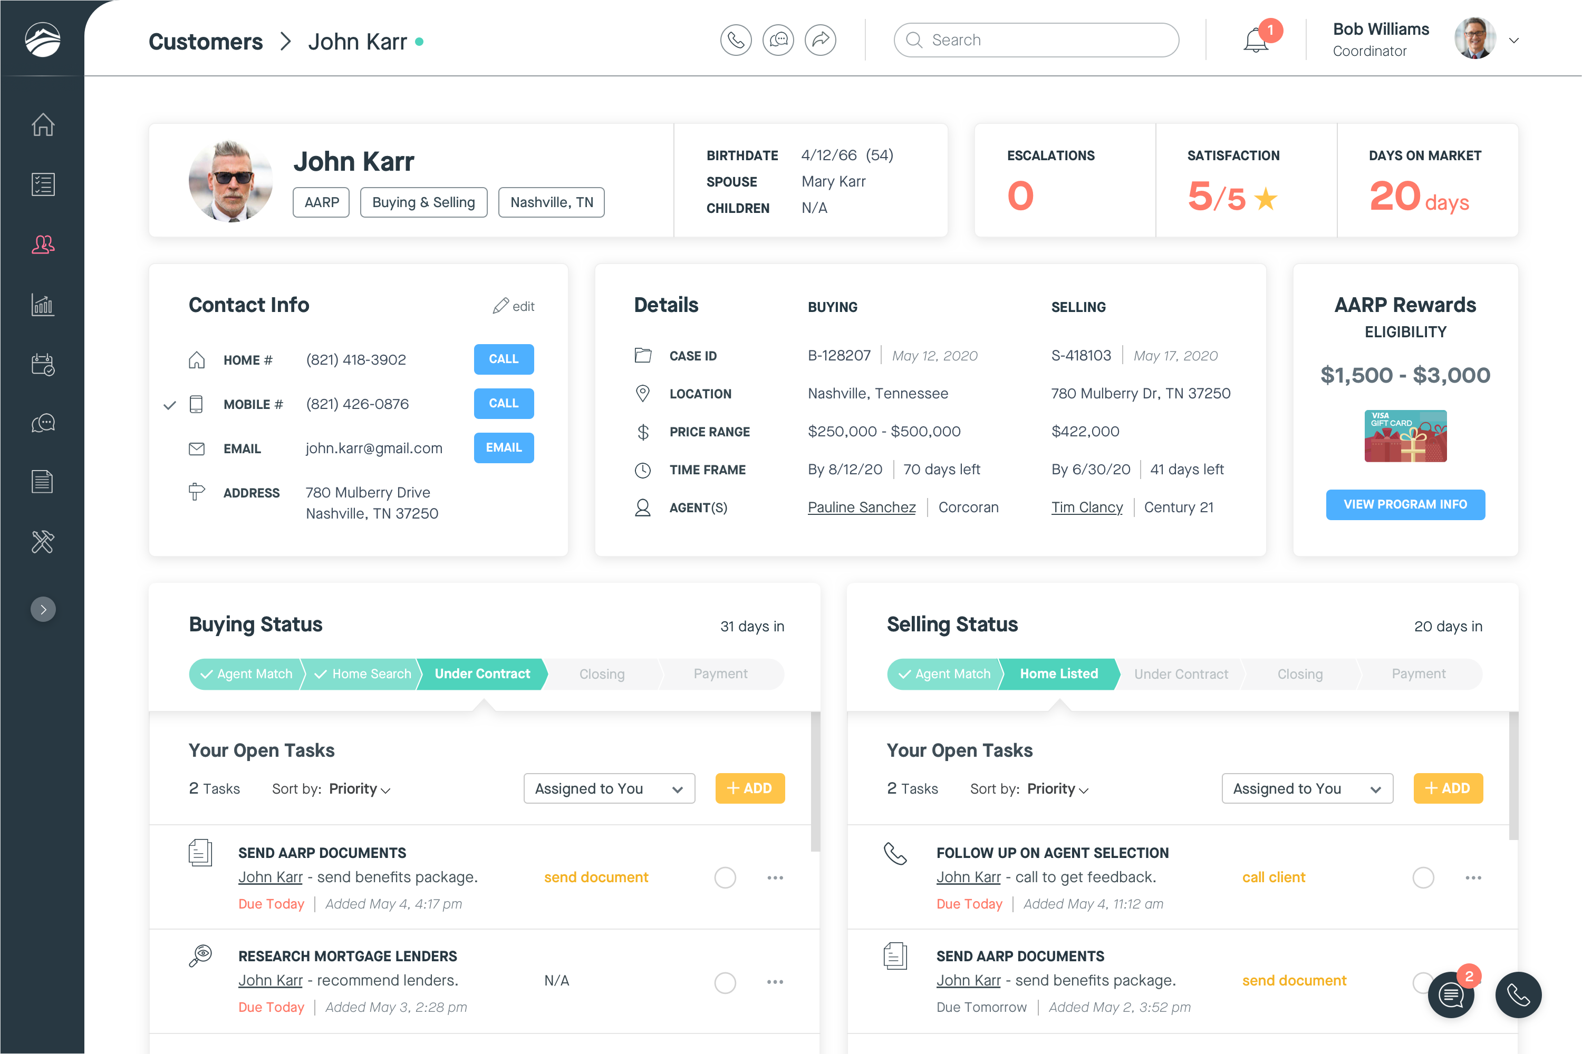Open Pauline Sanchez agent link
Viewport: 1582px width, 1054px height.
click(861, 508)
